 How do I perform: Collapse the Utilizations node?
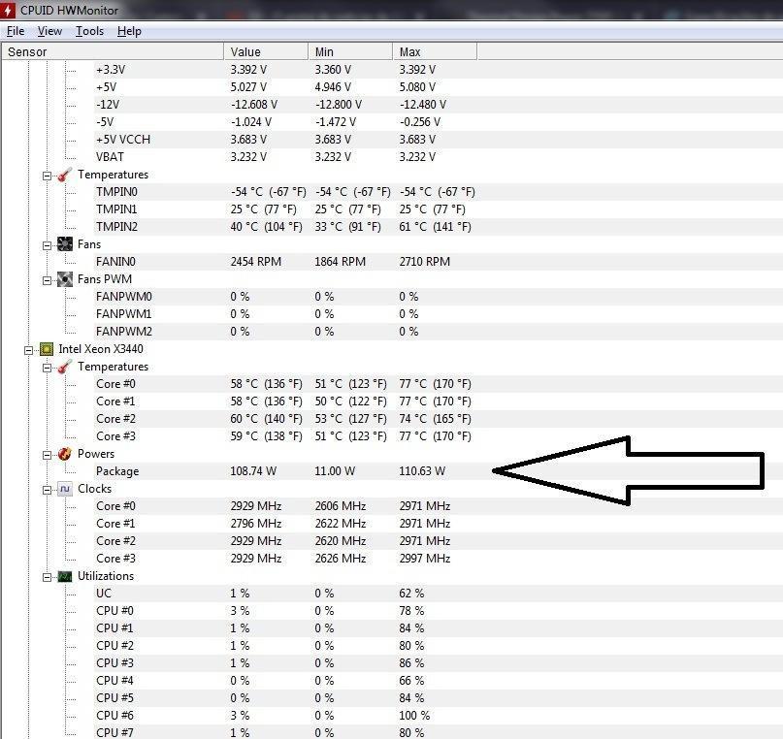tap(47, 577)
